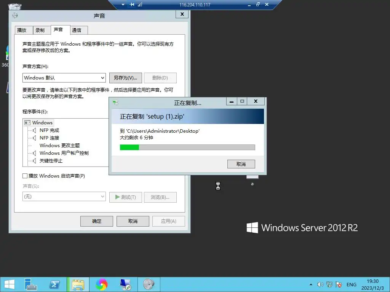Click the 应用(A) button
This screenshot has width=390, height=292.
169,221
